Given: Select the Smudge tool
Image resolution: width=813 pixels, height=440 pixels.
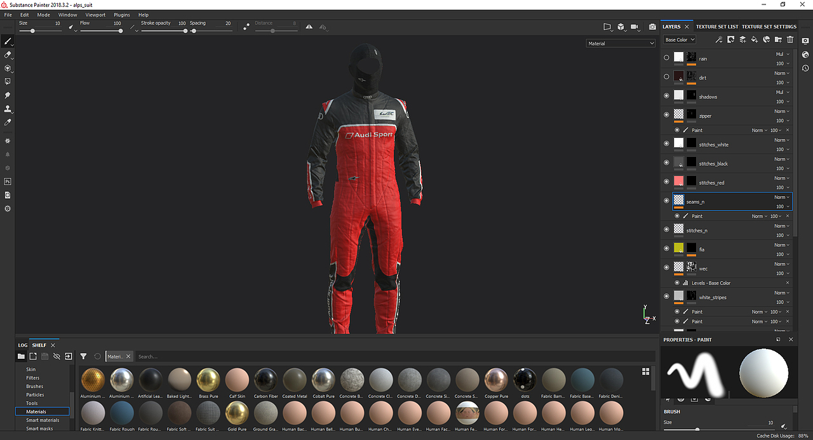Looking at the screenshot, I should [x=8, y=95].
